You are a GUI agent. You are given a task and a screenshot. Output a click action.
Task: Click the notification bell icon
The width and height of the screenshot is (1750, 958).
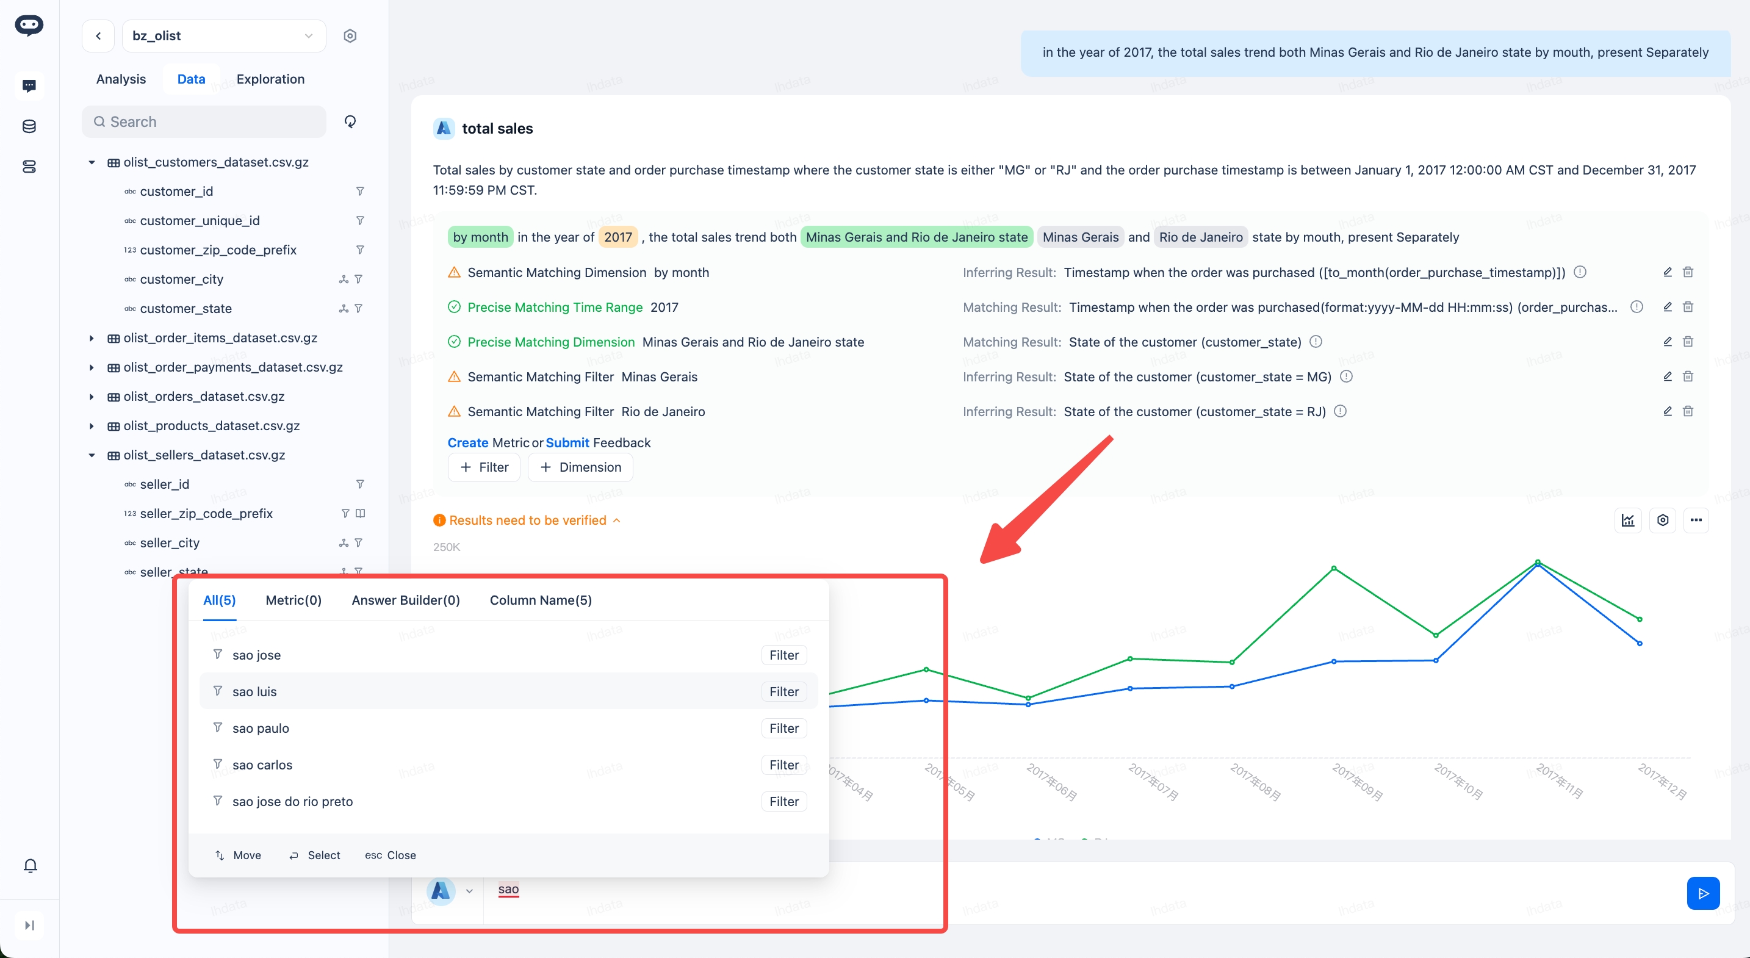click(30, 865)
